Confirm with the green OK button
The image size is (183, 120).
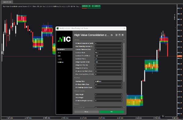112,112
